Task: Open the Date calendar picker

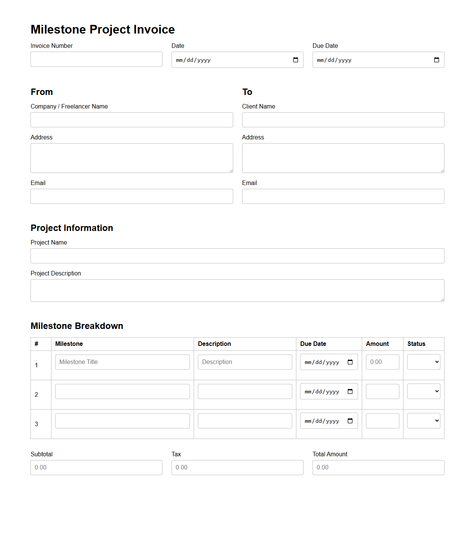Action: 295,60
